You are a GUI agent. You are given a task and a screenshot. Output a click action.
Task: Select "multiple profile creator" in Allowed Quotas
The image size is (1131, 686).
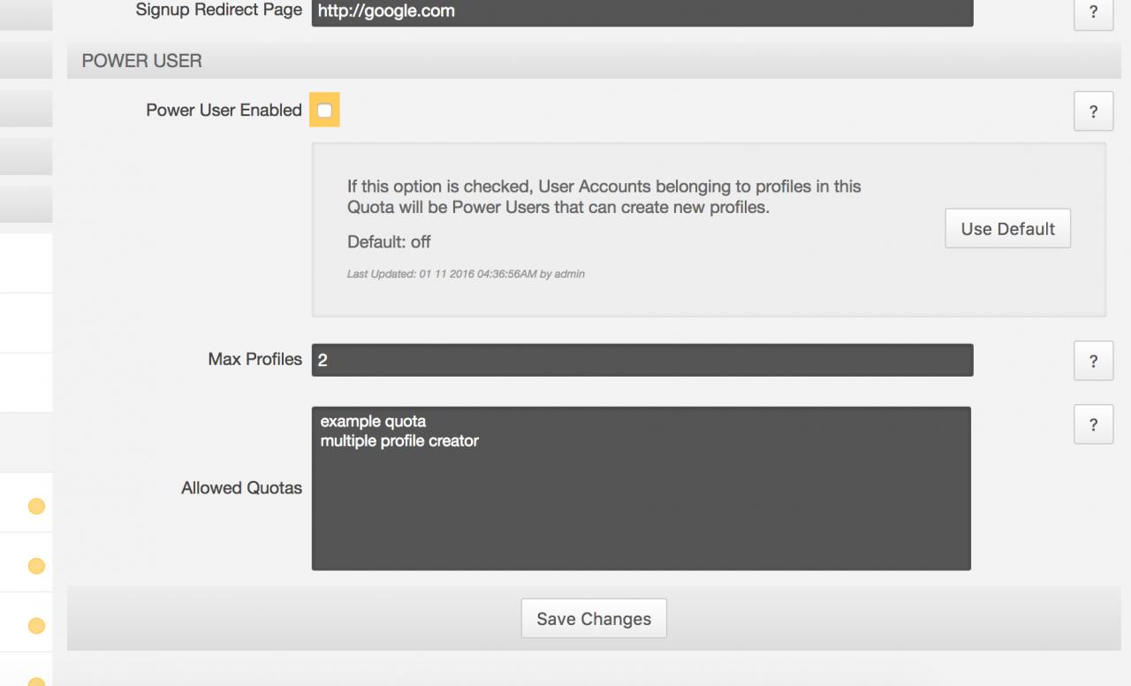pyautogui.click(x=399, y=440)
